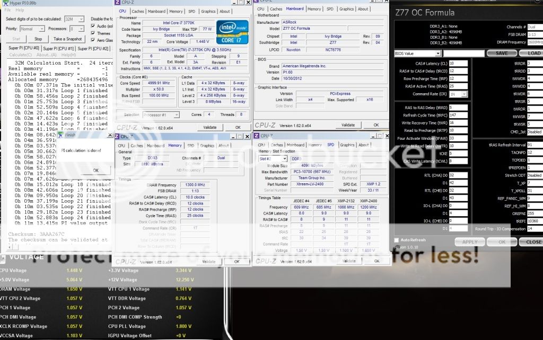This screenshot has width=543, height=340.
Task: Uncheck the Themes checkbox in Hyper PI
Action: 93,33
